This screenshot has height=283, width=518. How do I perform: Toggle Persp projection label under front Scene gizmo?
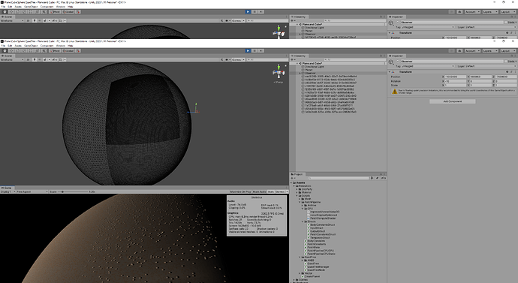279,82
